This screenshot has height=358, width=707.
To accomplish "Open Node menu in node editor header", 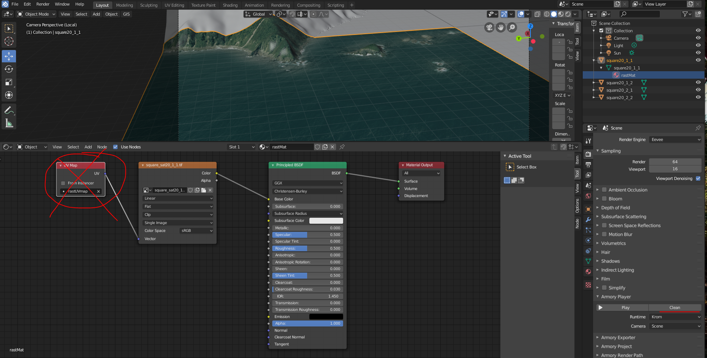I will 102,147.
